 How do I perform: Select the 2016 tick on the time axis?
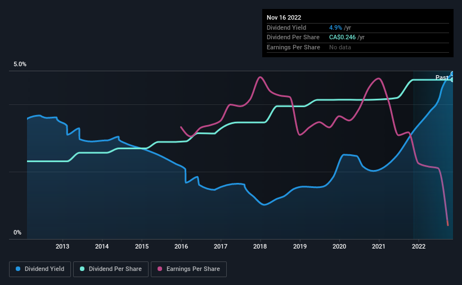(181, 246)
